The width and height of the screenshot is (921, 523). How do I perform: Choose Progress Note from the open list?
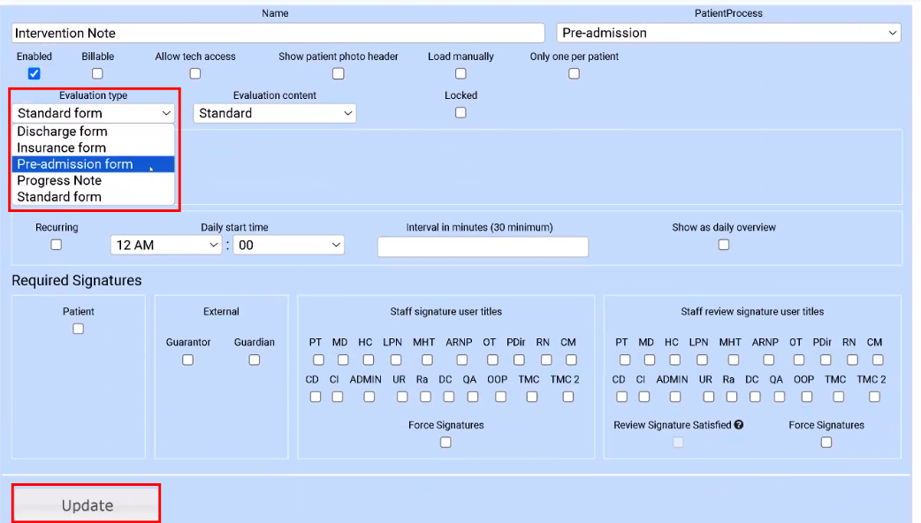tap(59, 180)
